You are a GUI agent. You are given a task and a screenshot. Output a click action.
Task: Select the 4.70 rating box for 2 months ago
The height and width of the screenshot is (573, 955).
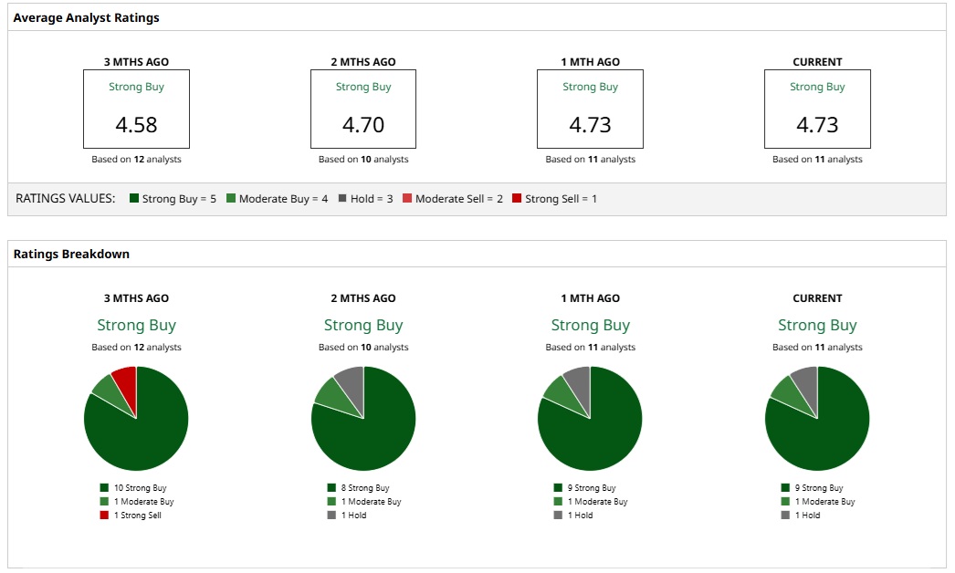point(363,109)
